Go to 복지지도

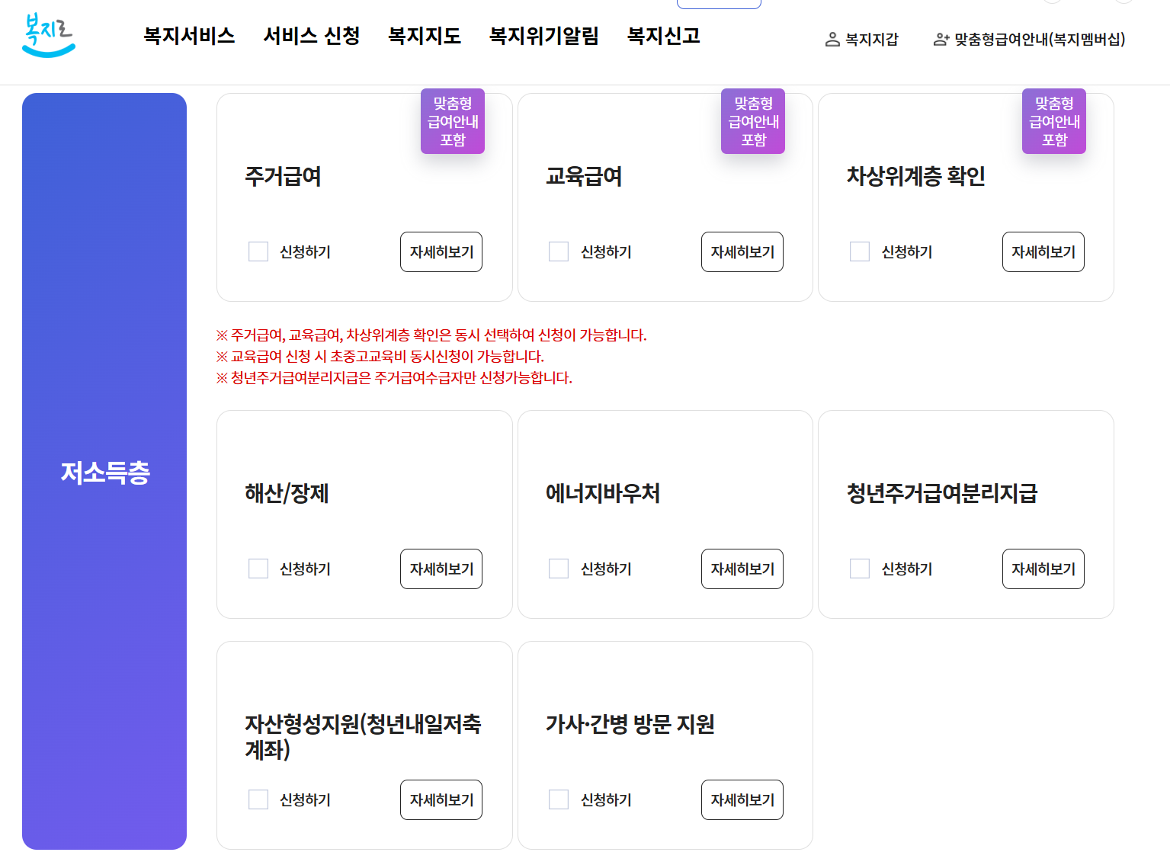[x=425, y=36]
